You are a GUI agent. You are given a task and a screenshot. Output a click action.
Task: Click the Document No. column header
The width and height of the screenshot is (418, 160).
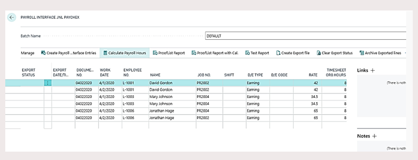pyautogui.click(x=85, y=73)
